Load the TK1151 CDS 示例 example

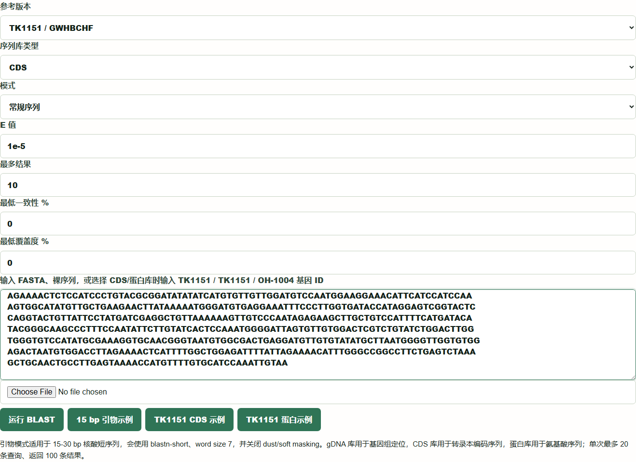pos(189,420)
